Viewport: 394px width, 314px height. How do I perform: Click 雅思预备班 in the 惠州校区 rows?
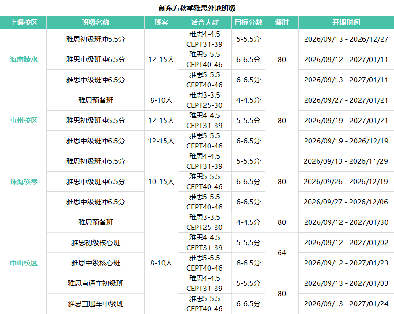(x=95, y=100)
